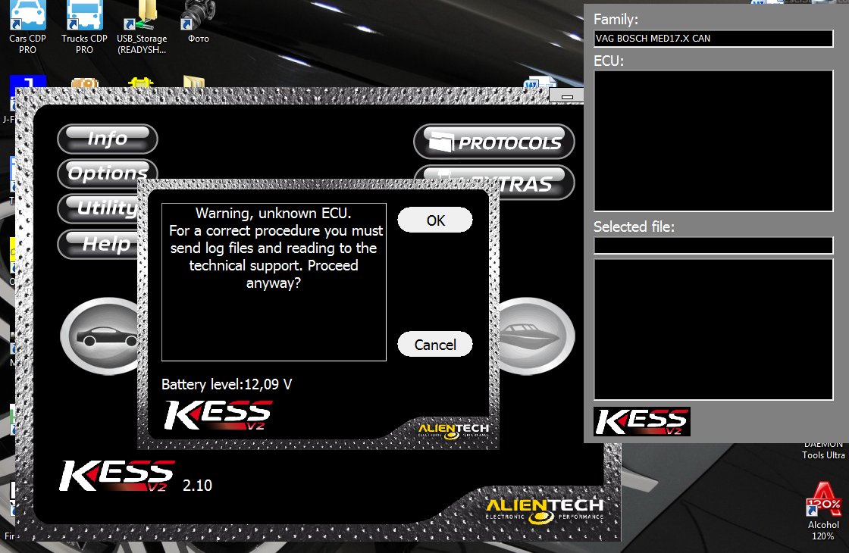Select the boat vehicle category icon
849x553 pixels.
coord(535,336)
